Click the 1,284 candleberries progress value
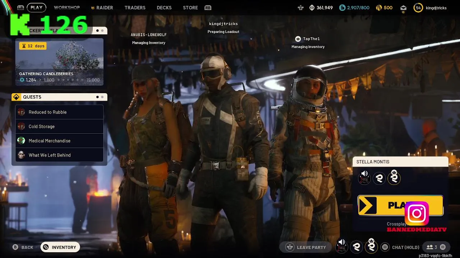This screenshot has height=258, width=460. point(31,80)
